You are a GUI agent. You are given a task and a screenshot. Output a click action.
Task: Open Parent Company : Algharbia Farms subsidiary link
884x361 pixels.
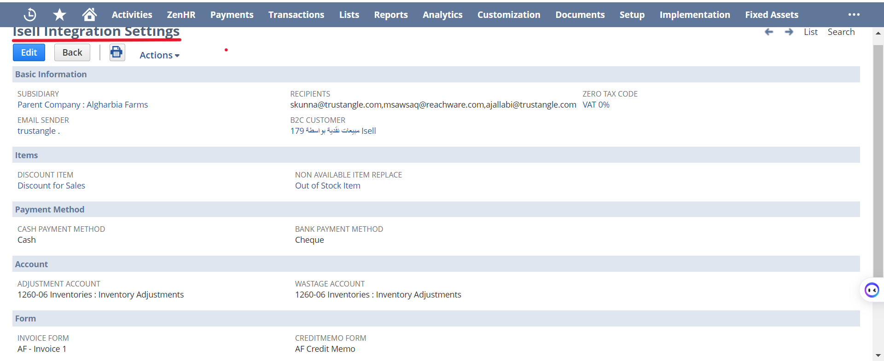[83, 105]
